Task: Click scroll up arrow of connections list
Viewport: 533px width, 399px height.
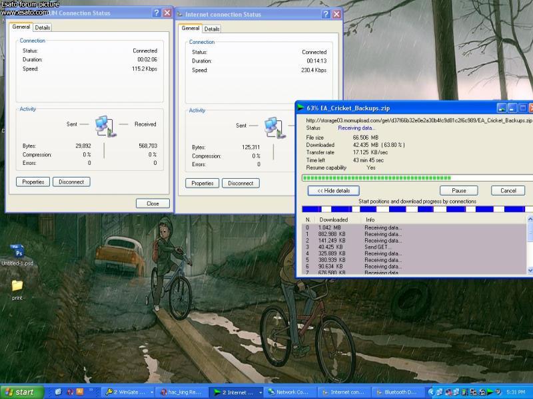Action: [530, 219]
